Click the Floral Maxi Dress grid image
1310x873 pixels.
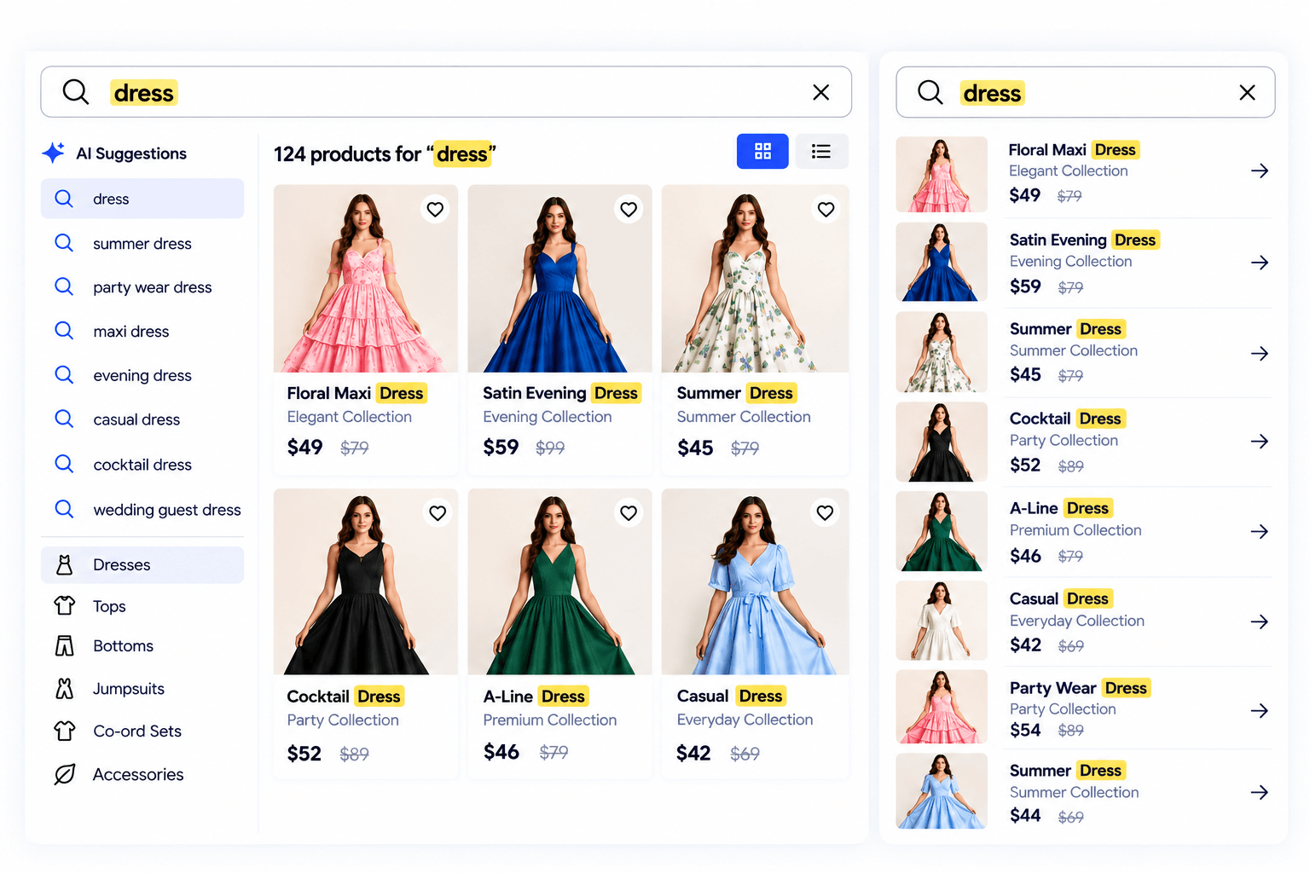pos(365,279)
